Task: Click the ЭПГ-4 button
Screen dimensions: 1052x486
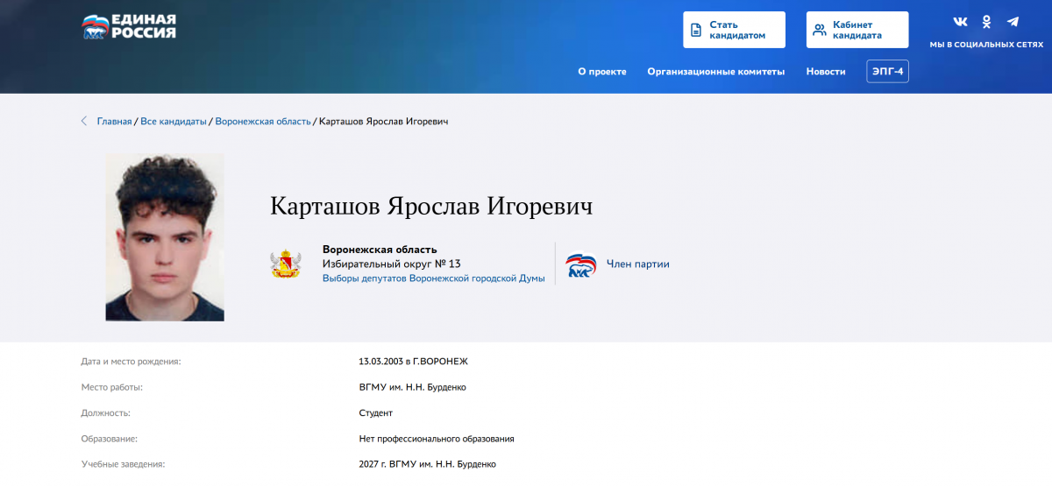Action: (x=888, y=71)
